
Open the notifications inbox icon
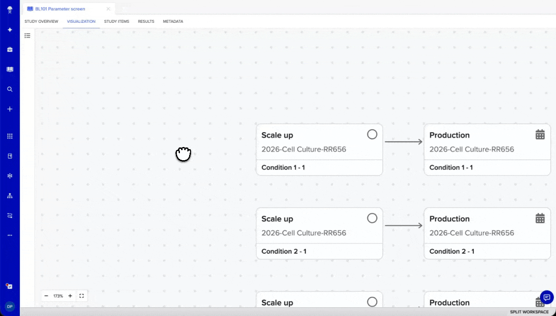coord(10,286)
